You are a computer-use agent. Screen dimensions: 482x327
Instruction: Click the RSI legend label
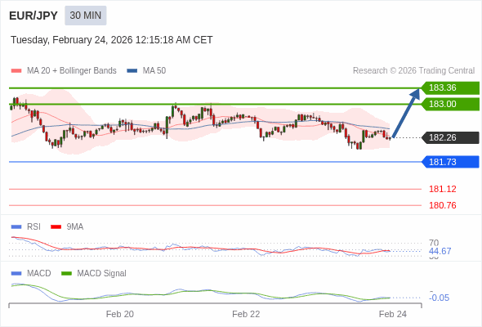click(x=33, y=227)
